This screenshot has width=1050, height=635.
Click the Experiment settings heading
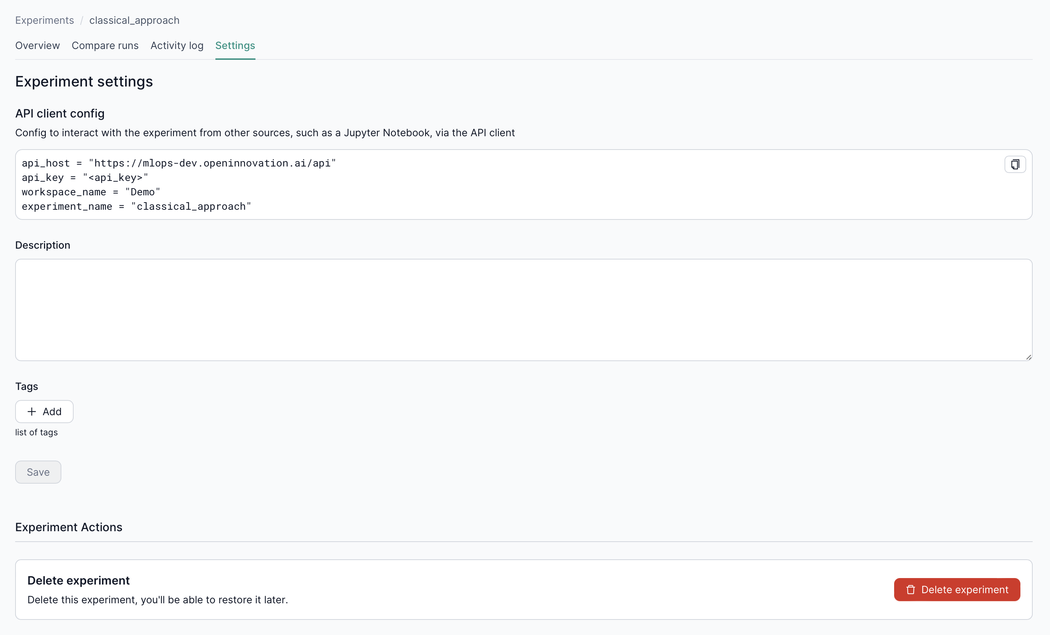pos(84,81)
